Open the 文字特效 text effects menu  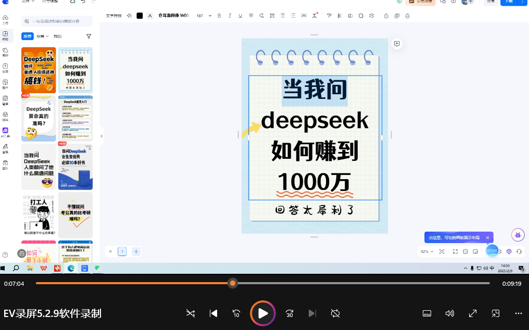[x=114, y=16]
